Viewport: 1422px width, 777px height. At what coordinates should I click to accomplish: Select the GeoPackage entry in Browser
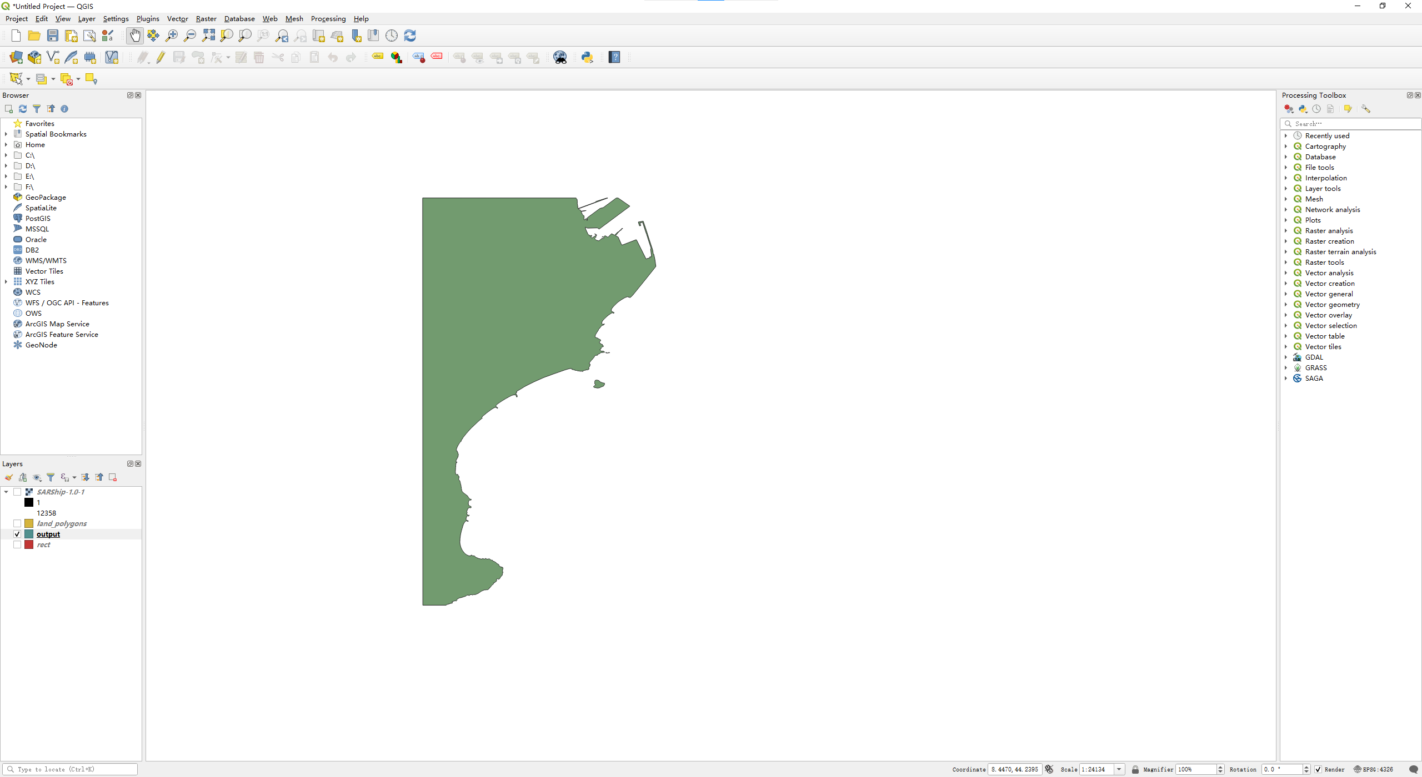[x=46, y=198]
